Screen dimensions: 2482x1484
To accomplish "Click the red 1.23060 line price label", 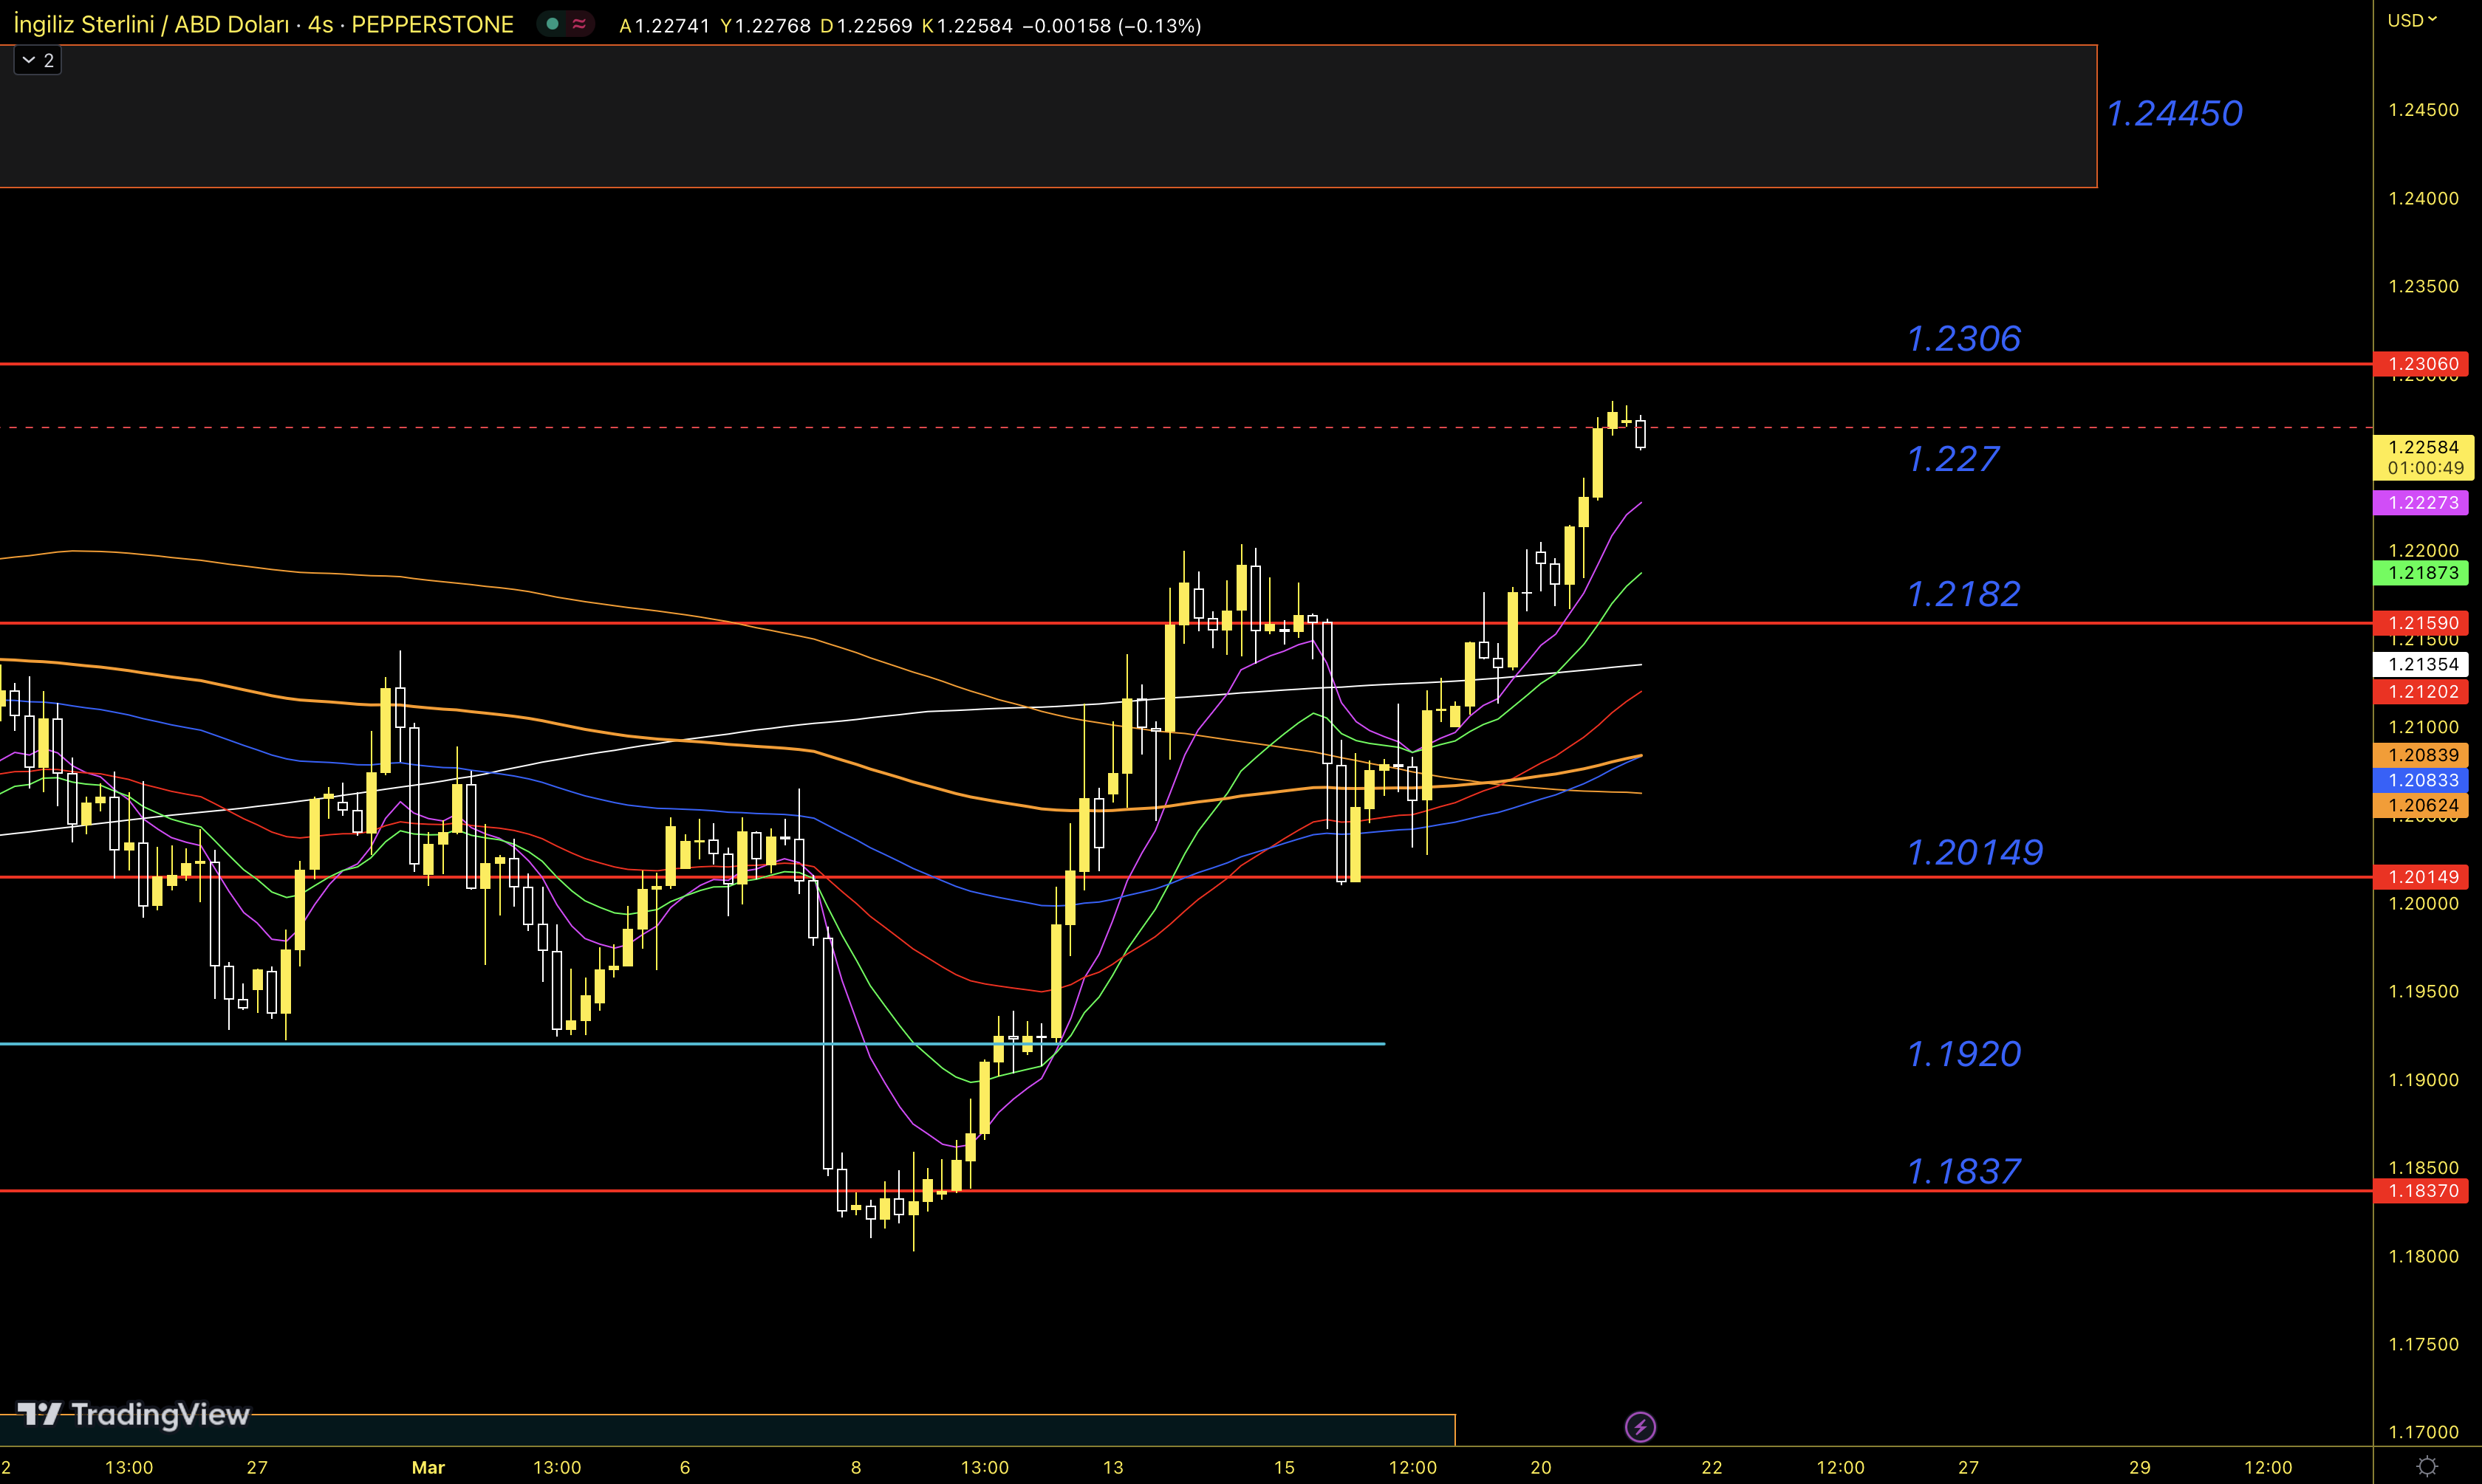I will pos(2422,364).
